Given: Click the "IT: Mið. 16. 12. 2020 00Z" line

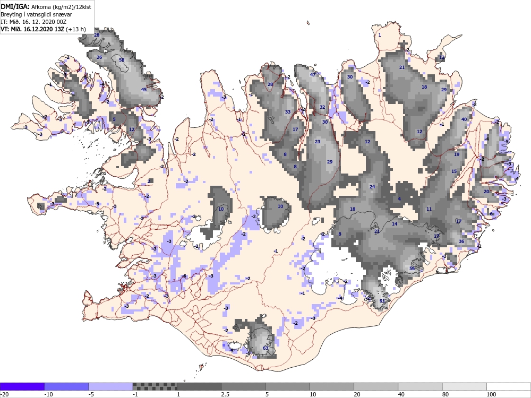Looking at the screenshot, I should (x=33, y=22).
